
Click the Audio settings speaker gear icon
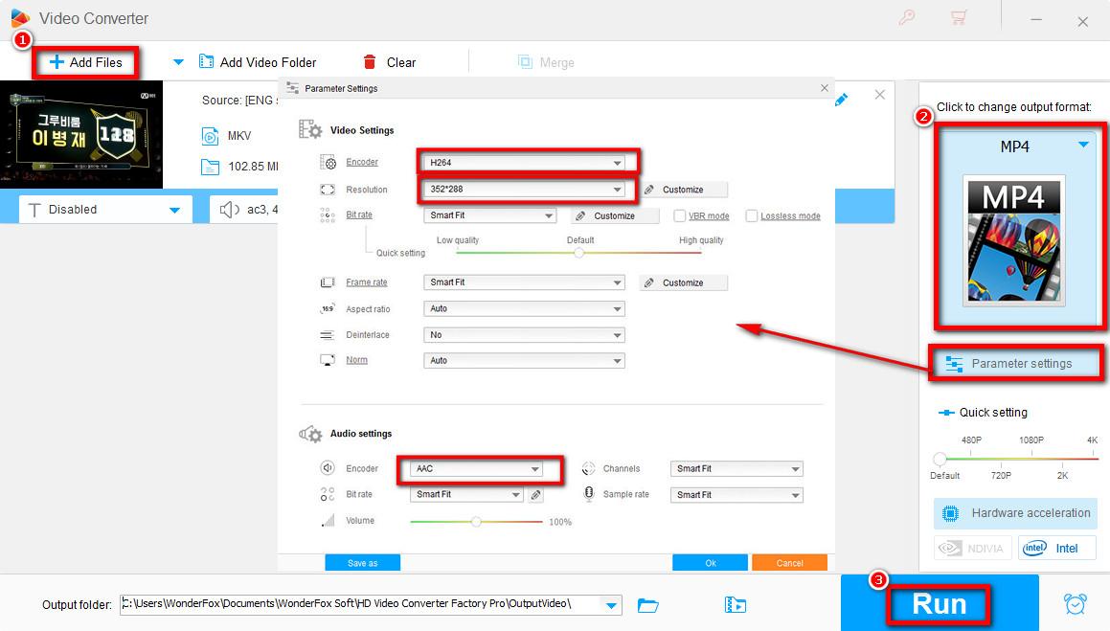click(310, 434)
